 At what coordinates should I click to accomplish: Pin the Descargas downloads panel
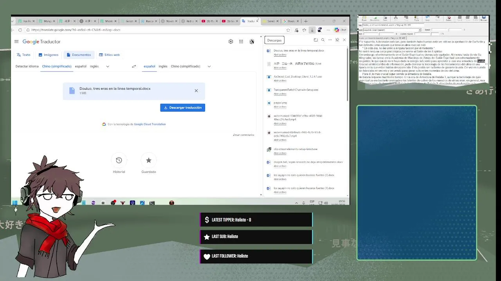pyautogui.click(x=337, y=40)
